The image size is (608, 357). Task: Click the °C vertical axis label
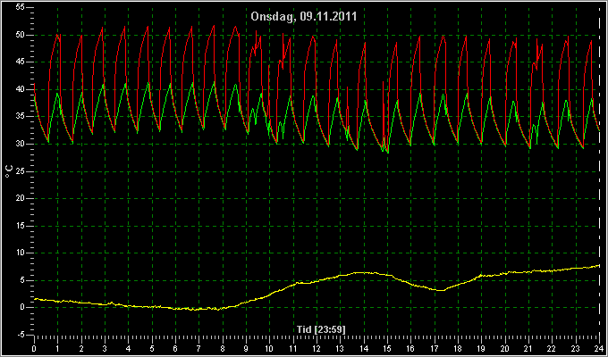pos(9,171)
